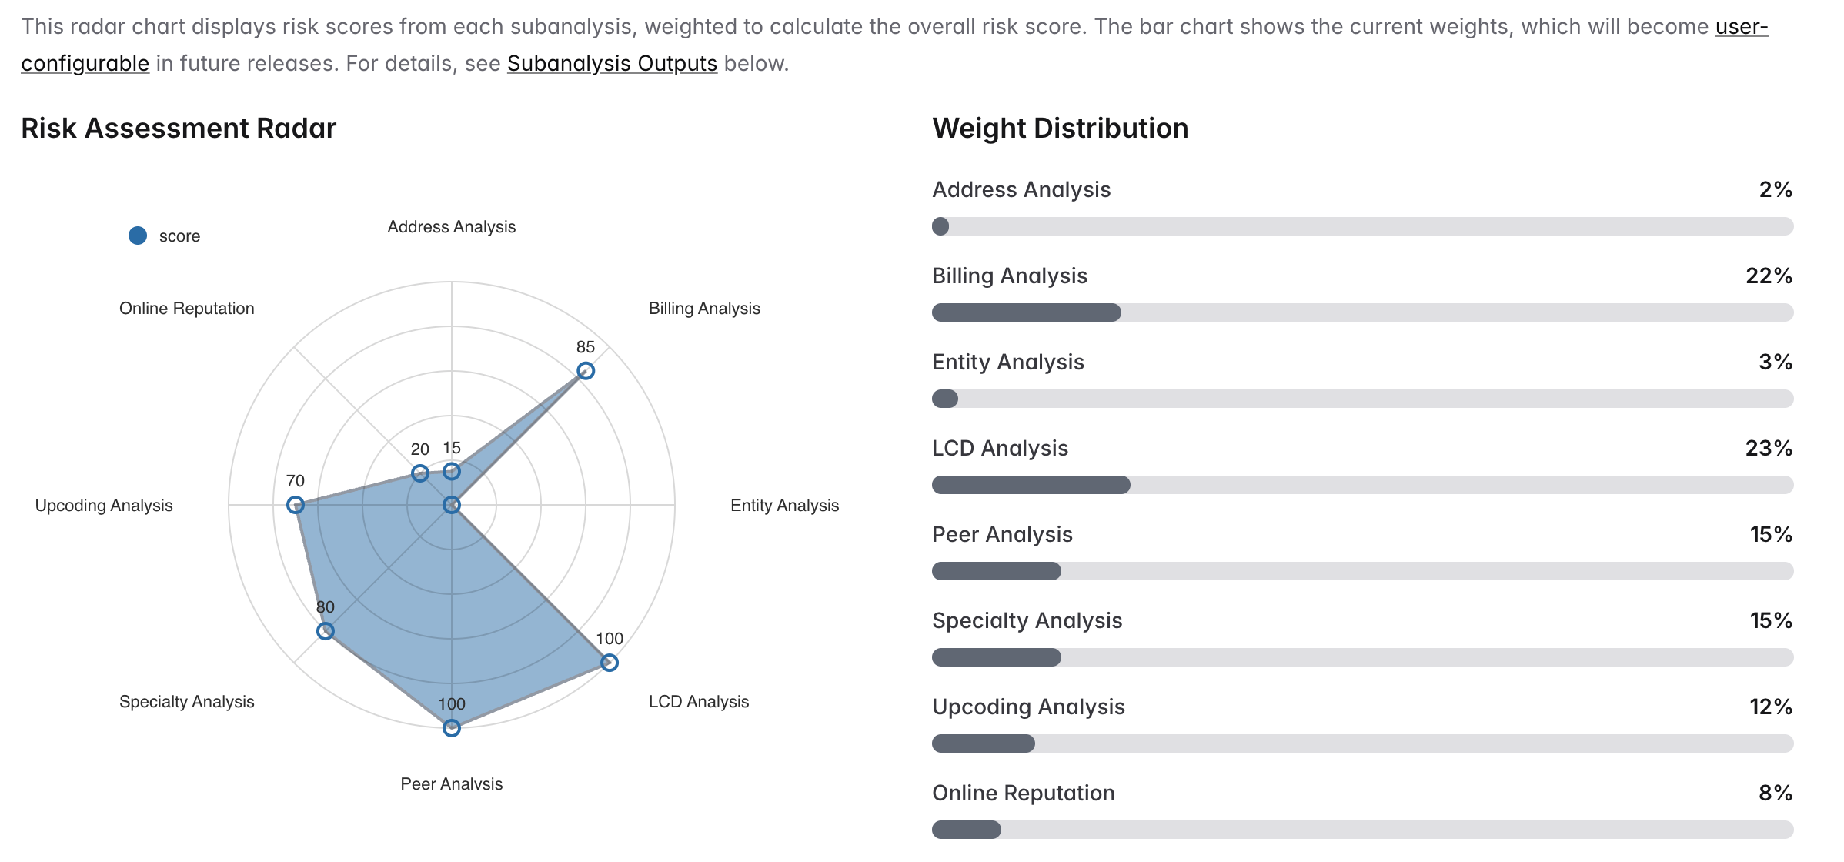1844x862 pixels.
Task: Click the LCD Analysis weight bar
Action: 1362,485
